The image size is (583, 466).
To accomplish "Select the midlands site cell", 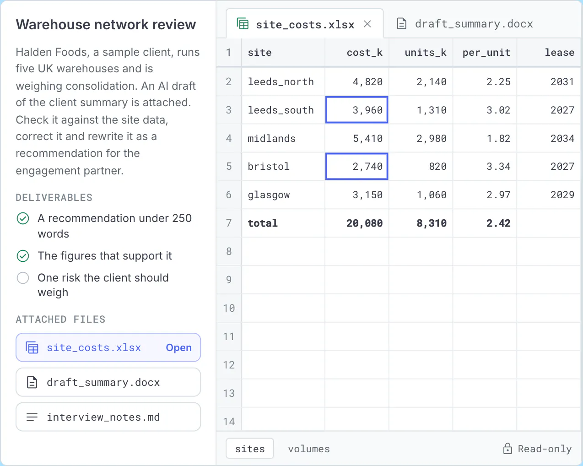I will point(283,138).
